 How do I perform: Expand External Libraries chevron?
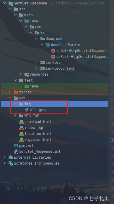[5, 157]
